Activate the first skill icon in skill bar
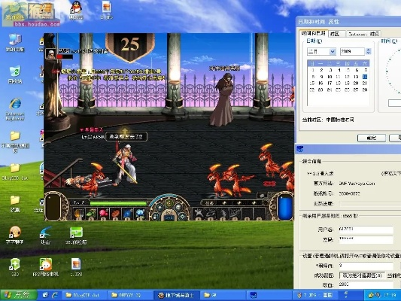Viewport: 401px width, 301px height. [198, 213]
